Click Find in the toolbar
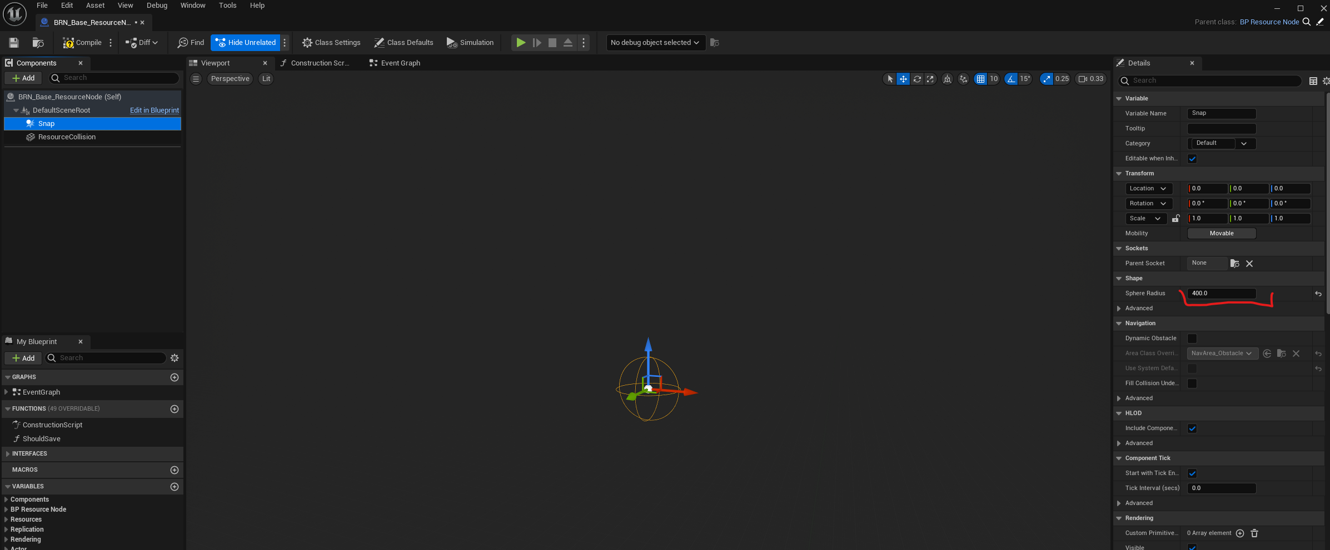 191,43
